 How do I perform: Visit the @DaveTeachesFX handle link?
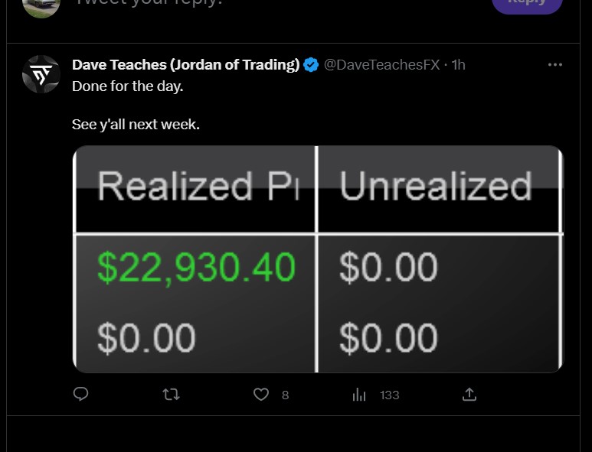click(382, 65)
